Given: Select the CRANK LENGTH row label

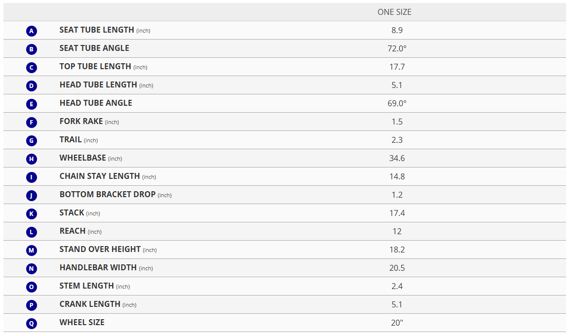Looking at the screenshot, I should point(90,304).
